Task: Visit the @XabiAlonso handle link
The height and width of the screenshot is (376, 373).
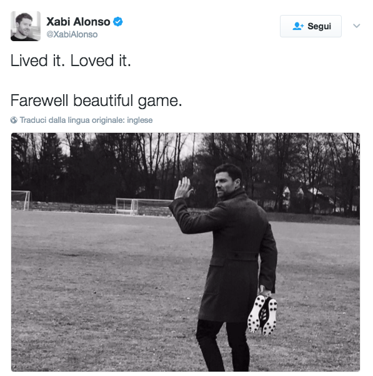Action: tap(72, 34)
